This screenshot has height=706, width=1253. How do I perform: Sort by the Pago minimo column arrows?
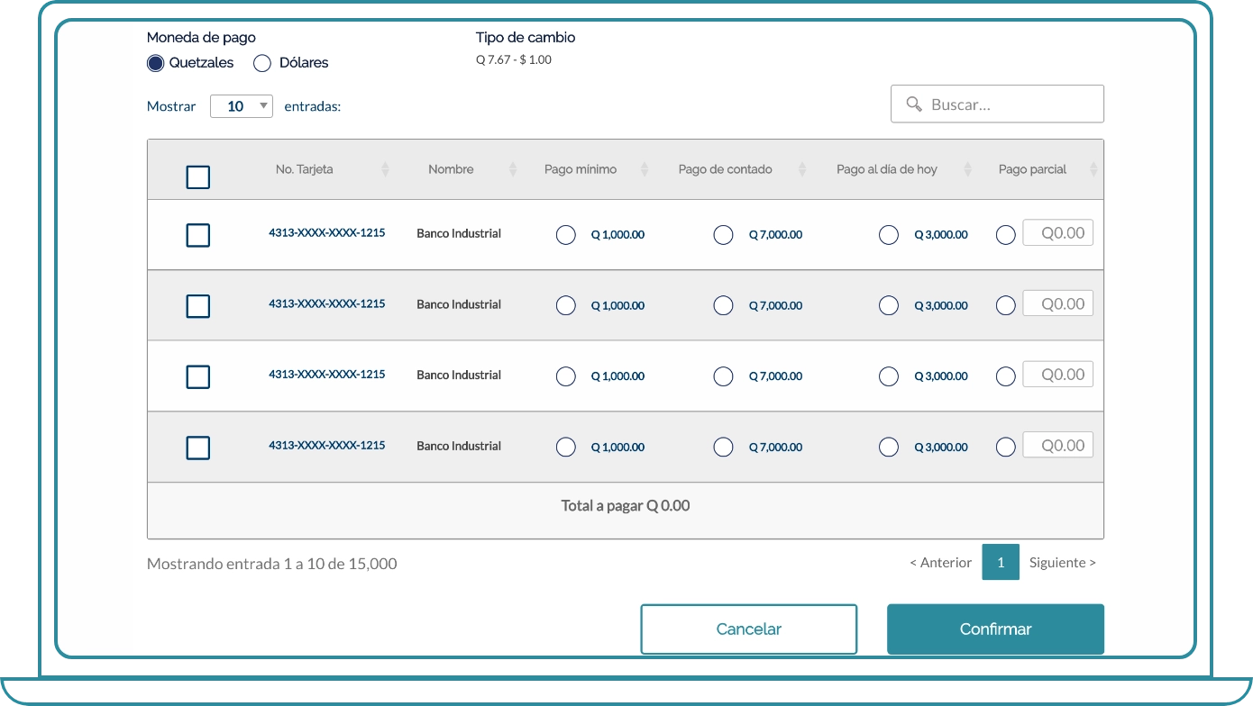click(645, 169)
